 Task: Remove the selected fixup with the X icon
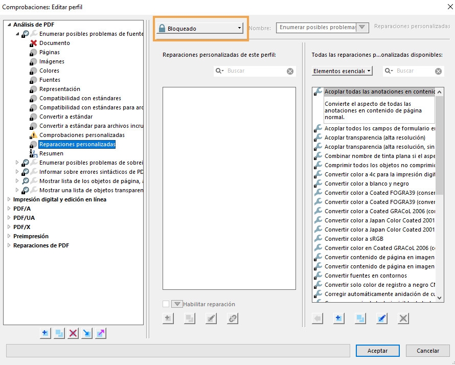(403, 318)
